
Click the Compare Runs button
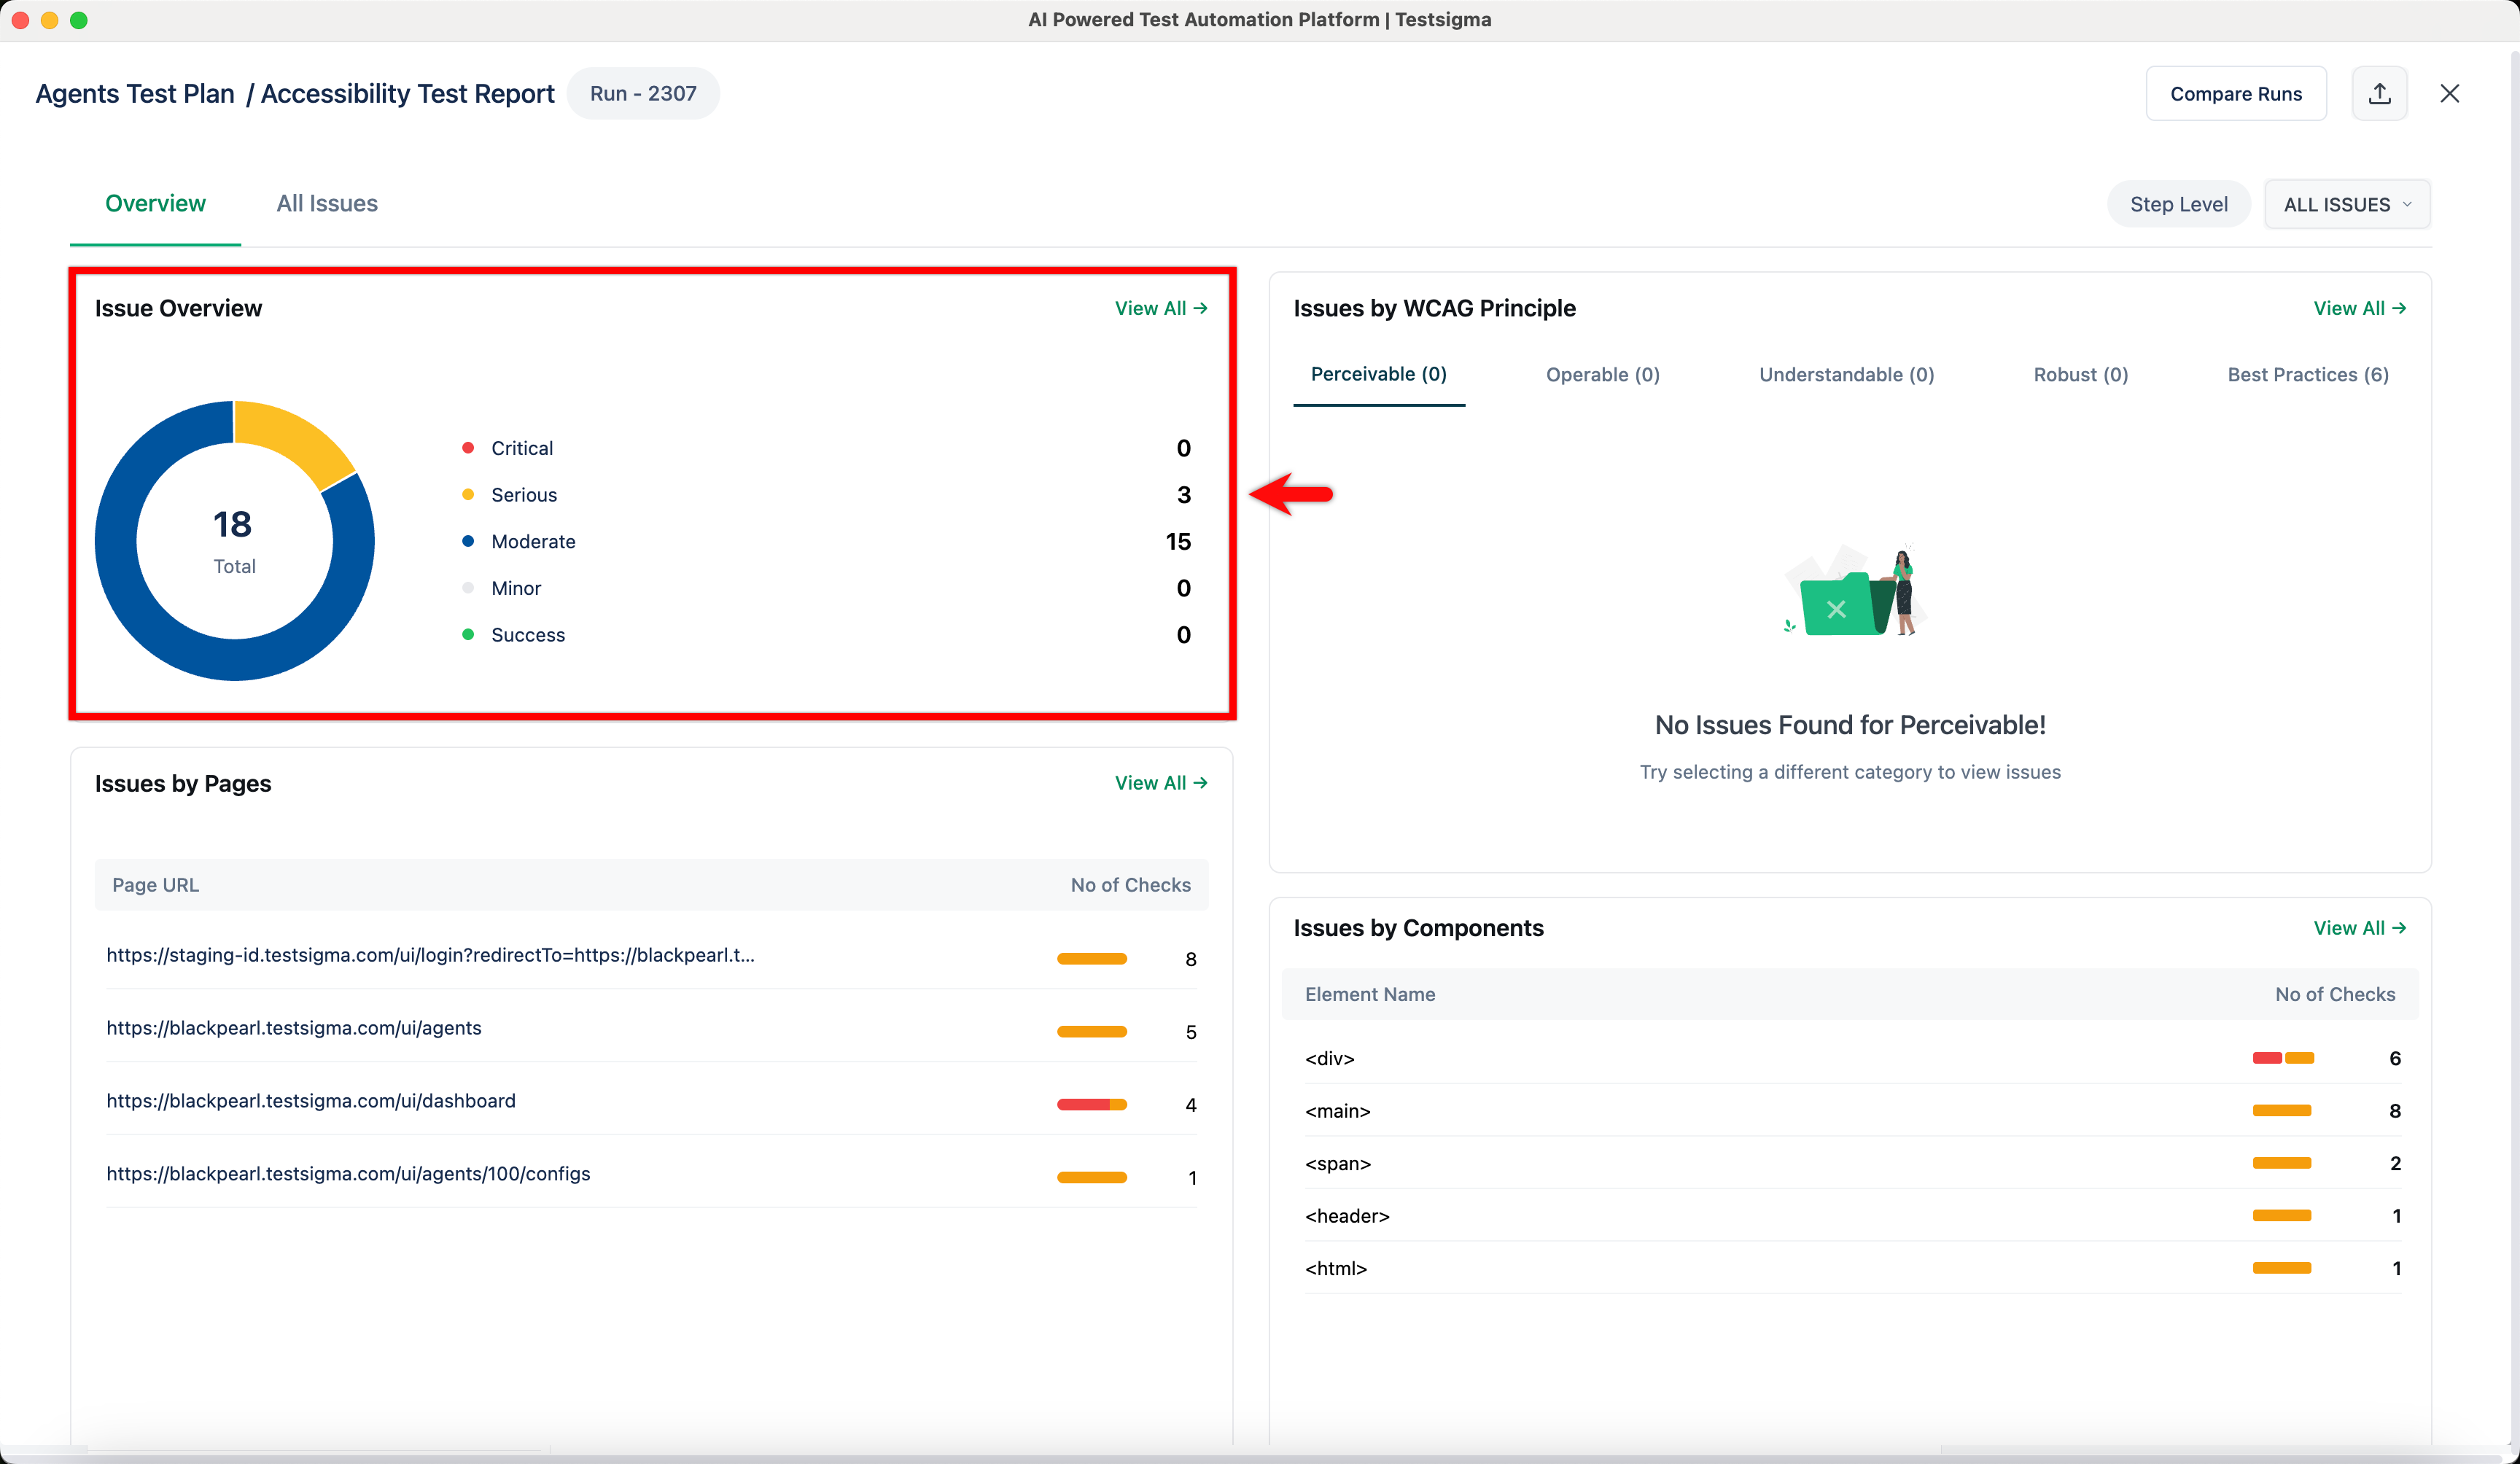point(2236,93)
